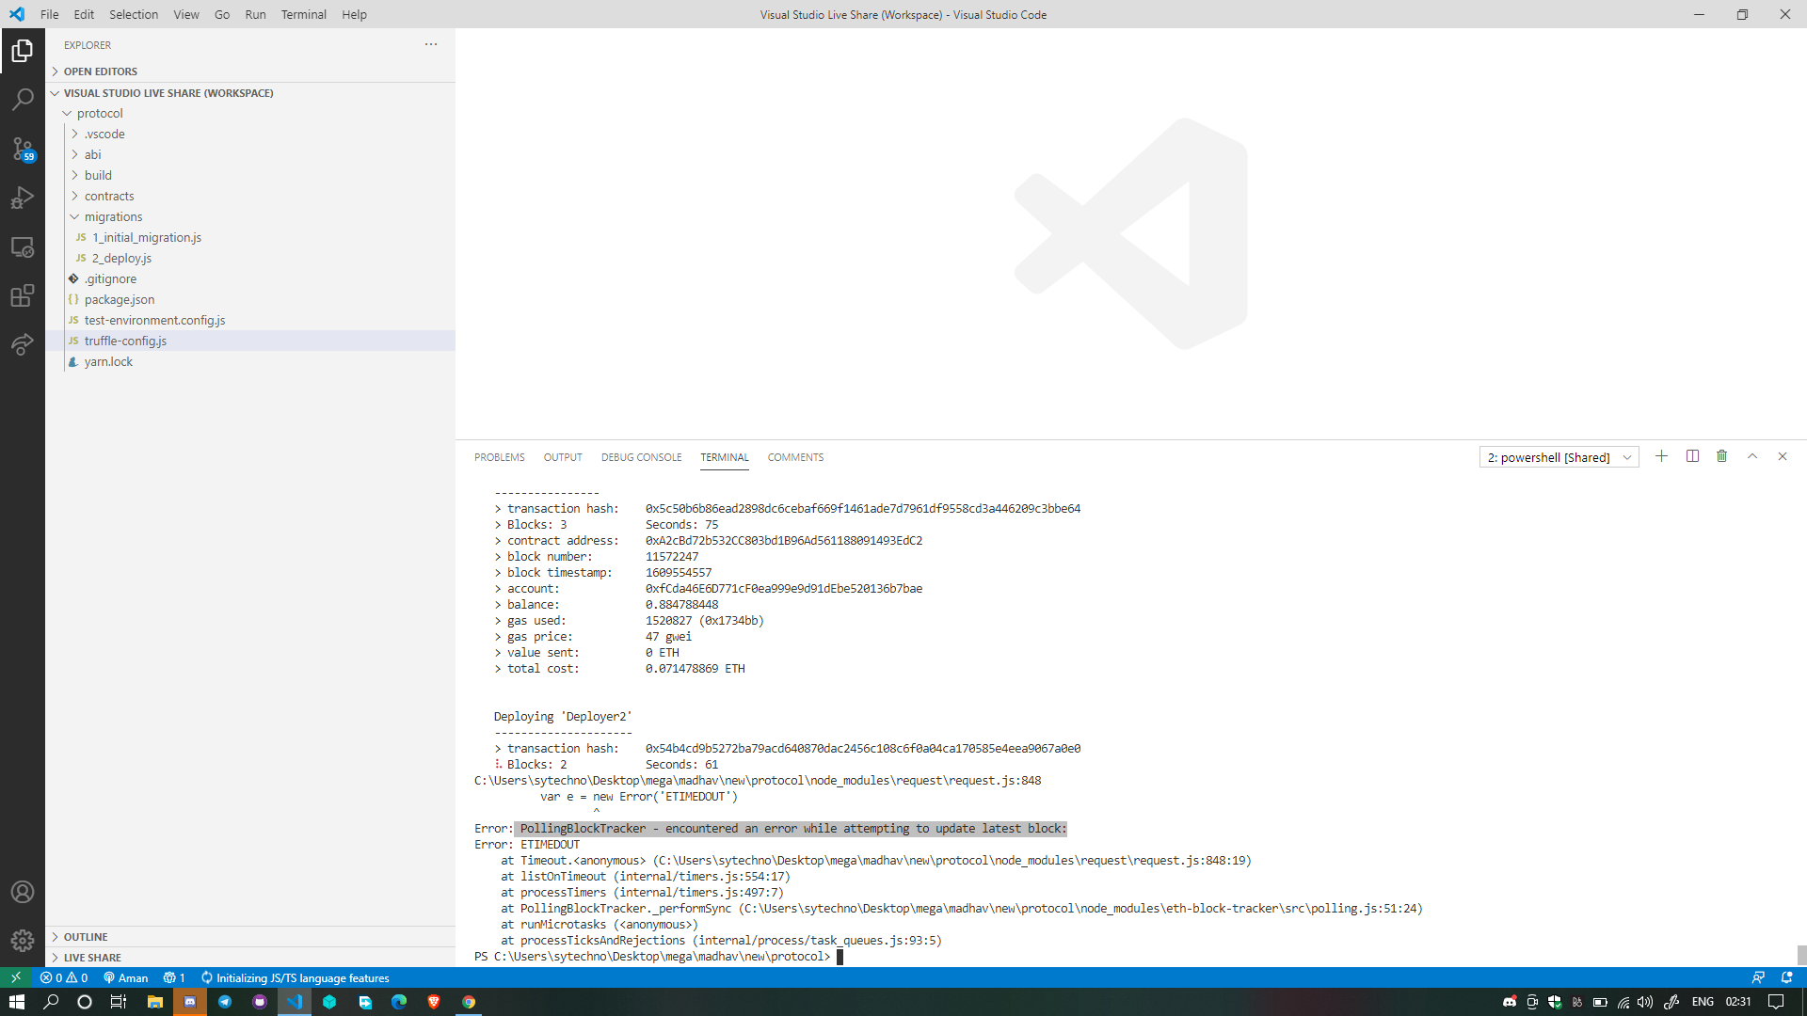The height and width of the screenshot is (1016, 1807).
Task: Click Live Share participants count 1
Action: [x=174, y=977]
